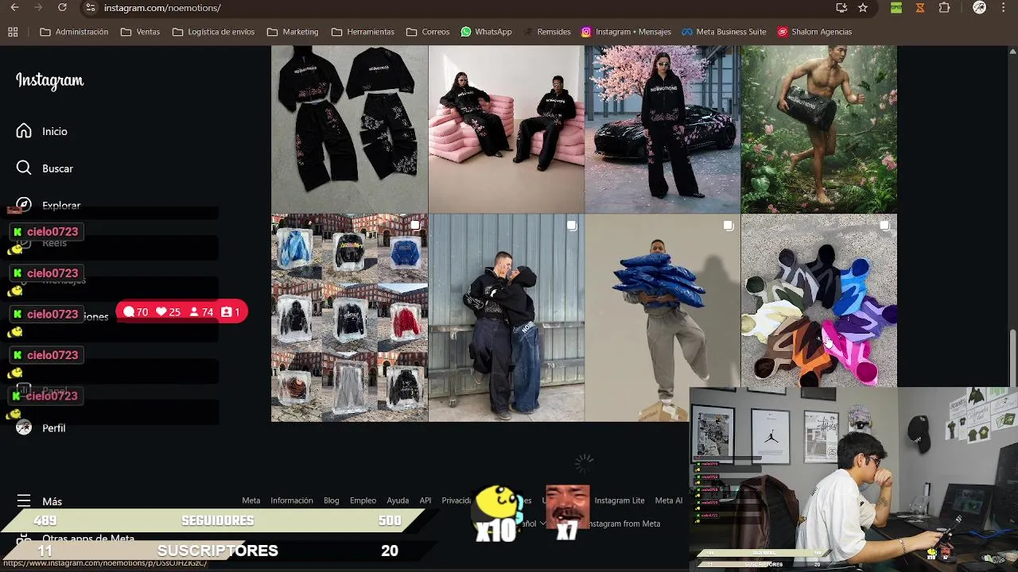Viewport: 1018px width, 572px height.
Task: Expand the Español language dropdown chevron
Action: 542,524
